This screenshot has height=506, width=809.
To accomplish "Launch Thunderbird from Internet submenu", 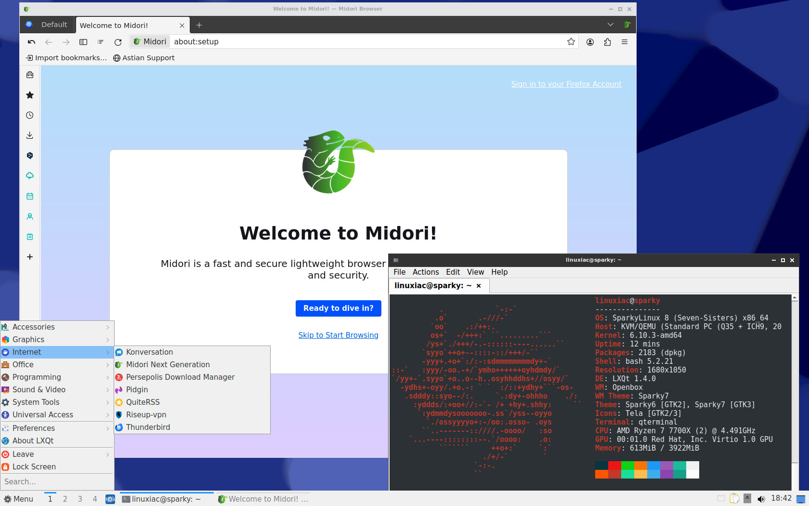I will pyautogui.click(x=192, y=427).
